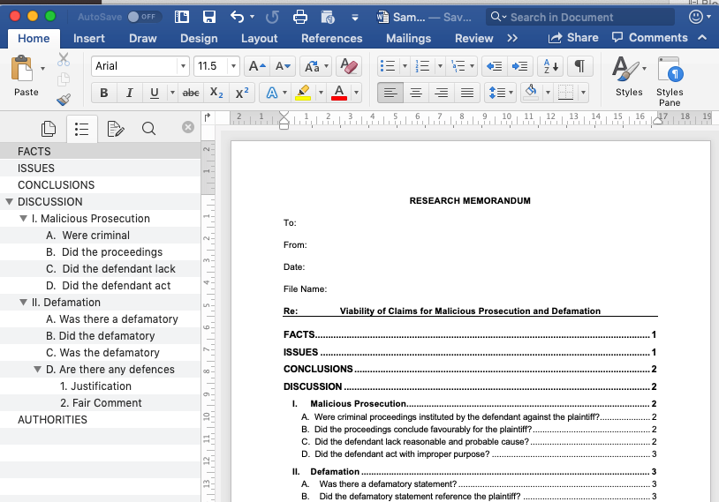Open the font name dropdown

point(183,66)
